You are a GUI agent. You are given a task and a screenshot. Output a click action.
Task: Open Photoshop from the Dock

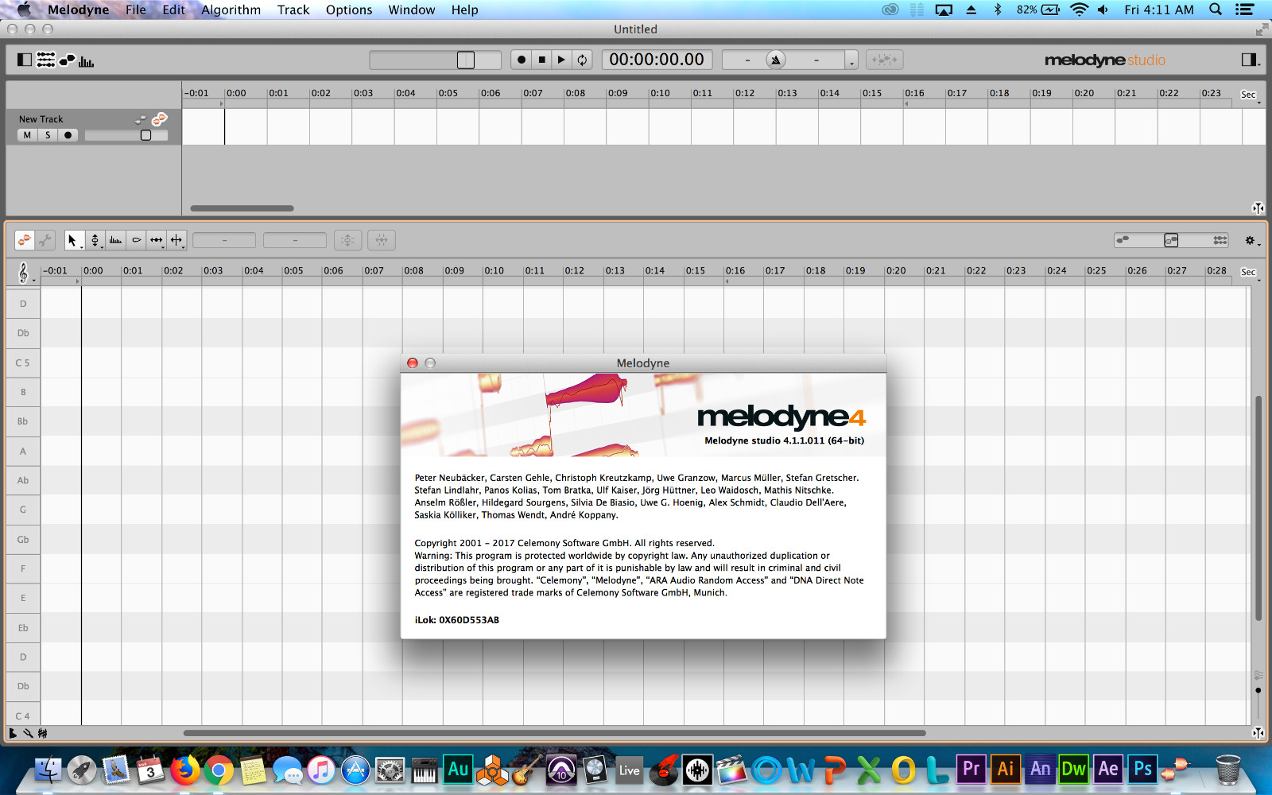click(x=1142, y=770)
